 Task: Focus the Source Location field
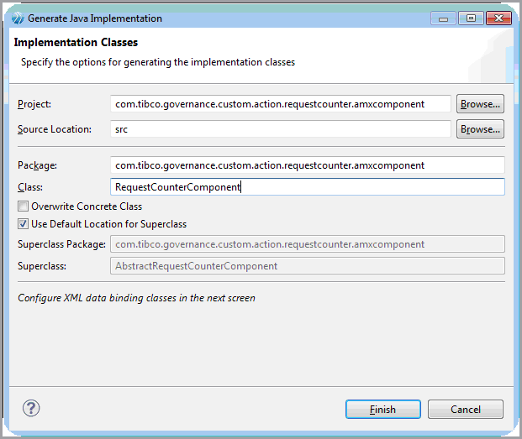click(281, 129)
